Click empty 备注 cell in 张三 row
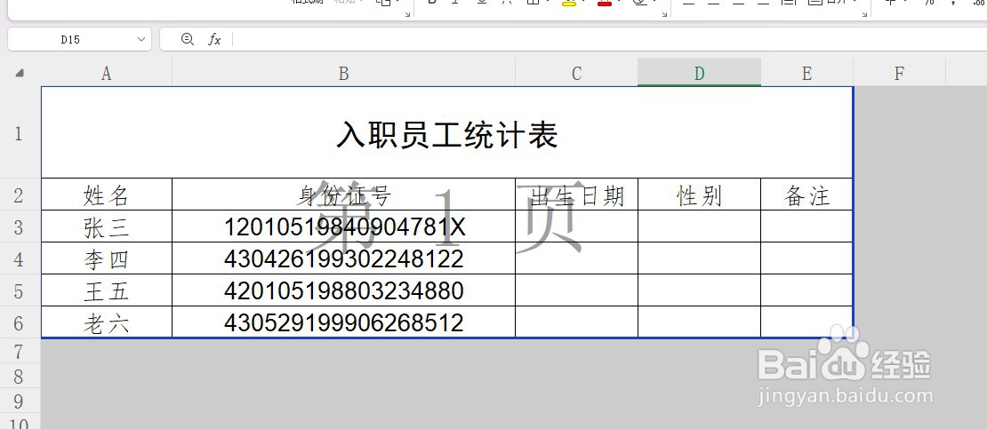This screenshot has height=429, width=987. coord(807,227)
